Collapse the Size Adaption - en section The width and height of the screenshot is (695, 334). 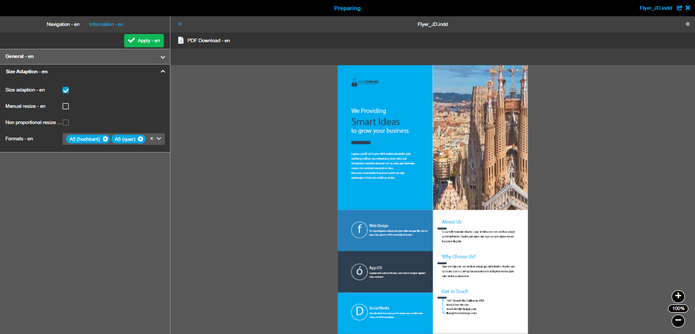162,71
